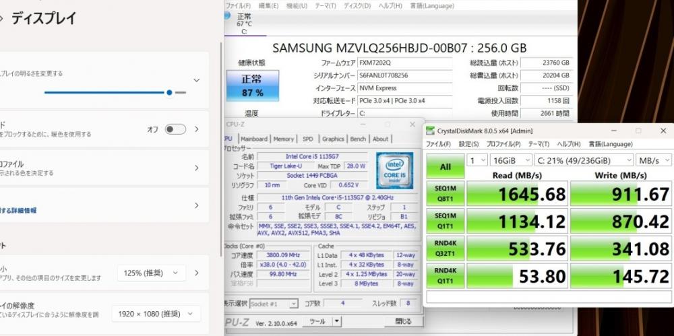Screen dimensions: 674x336
Task: Click the Intel Core i5 logo in CPU-Z
Action: pos(394,170)
